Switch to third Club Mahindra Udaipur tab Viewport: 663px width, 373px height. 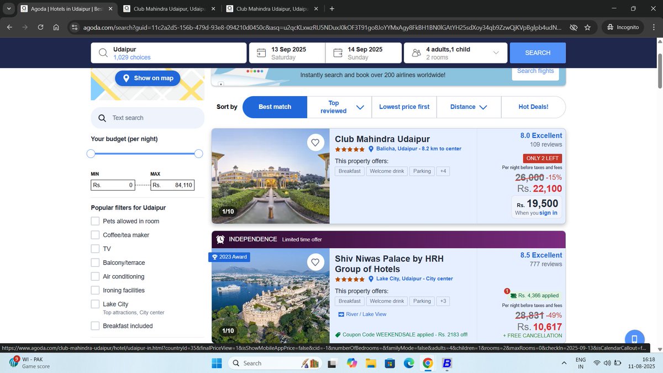272,9
